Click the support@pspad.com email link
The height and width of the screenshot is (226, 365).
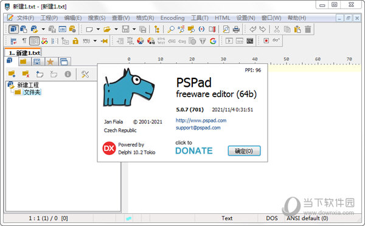(x=198, y=128)
